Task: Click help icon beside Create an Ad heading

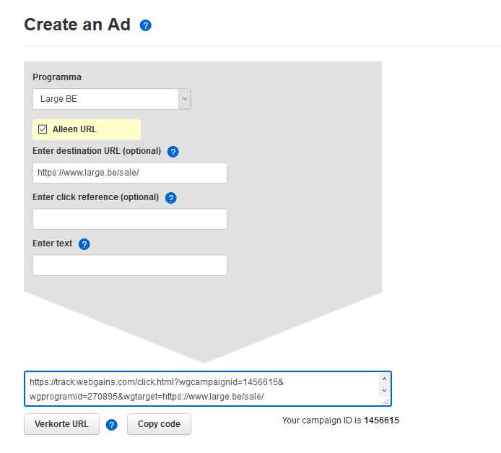Action: (x=146, y=26)
